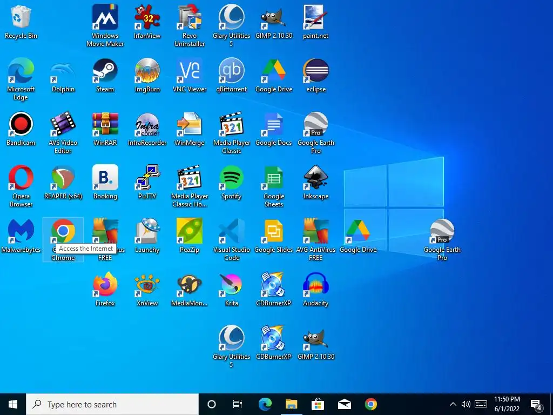Launch the Inkscape shortcut

[x=315, y=182]
